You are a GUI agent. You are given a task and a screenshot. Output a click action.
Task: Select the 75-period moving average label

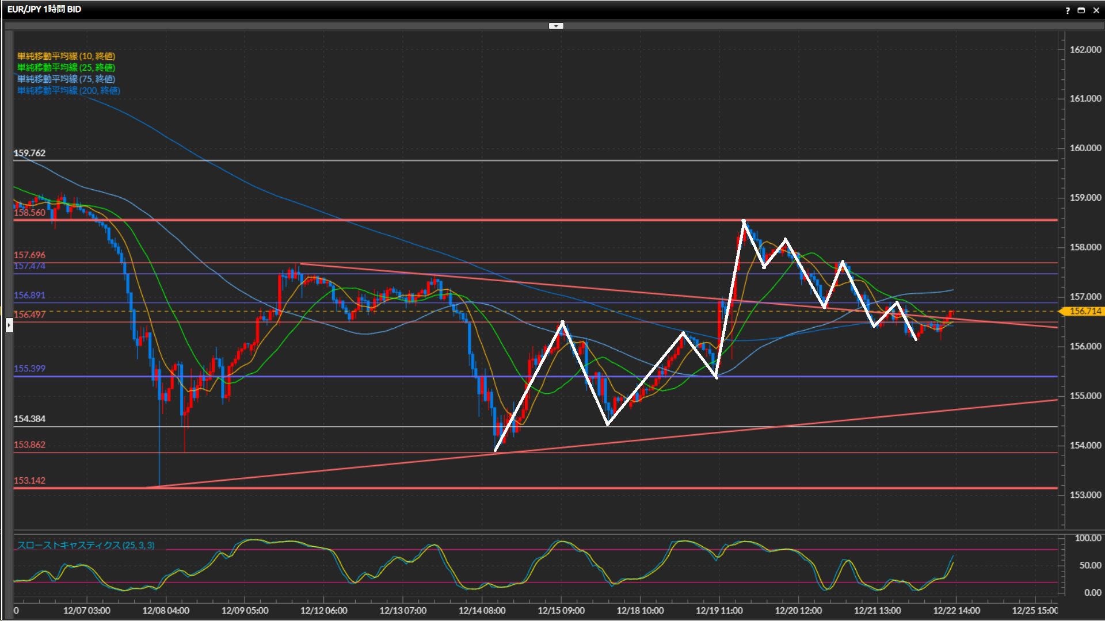(x=66, y=79)
